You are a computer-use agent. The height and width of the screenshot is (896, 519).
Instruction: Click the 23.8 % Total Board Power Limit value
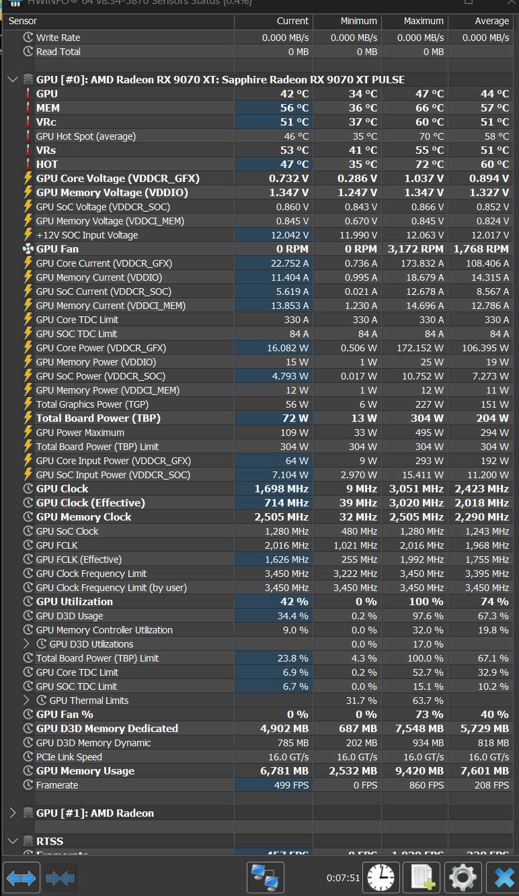tap(292, 658)
